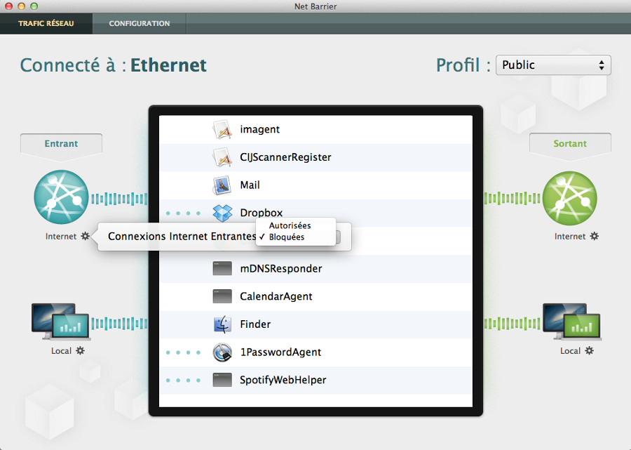Click the incoming Local computers icon
631x450 pixels.
[61, 322]
